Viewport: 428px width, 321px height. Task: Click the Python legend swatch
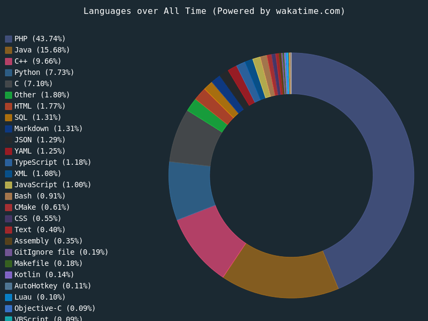pos(9,73)
